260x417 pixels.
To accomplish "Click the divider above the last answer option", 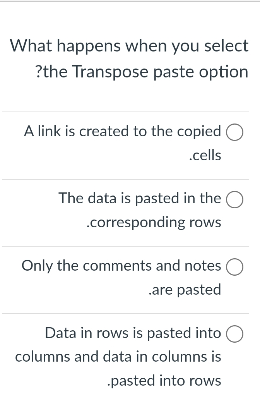I will point(130,313).
